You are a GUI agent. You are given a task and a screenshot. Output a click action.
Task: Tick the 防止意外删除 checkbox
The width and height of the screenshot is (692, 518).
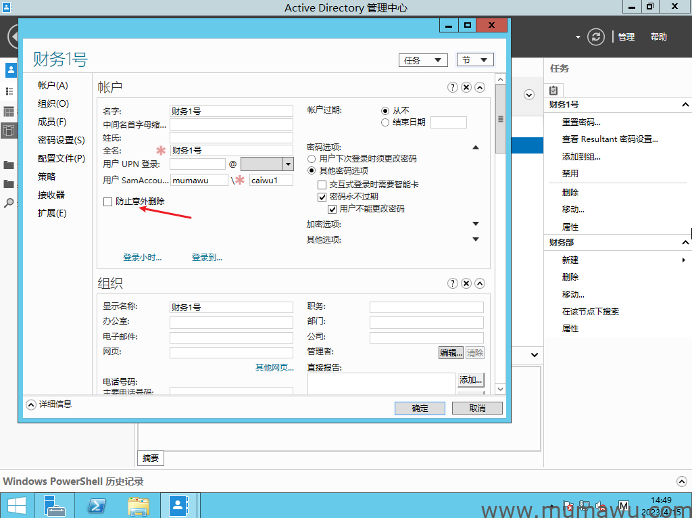click(x=107, y=202)
